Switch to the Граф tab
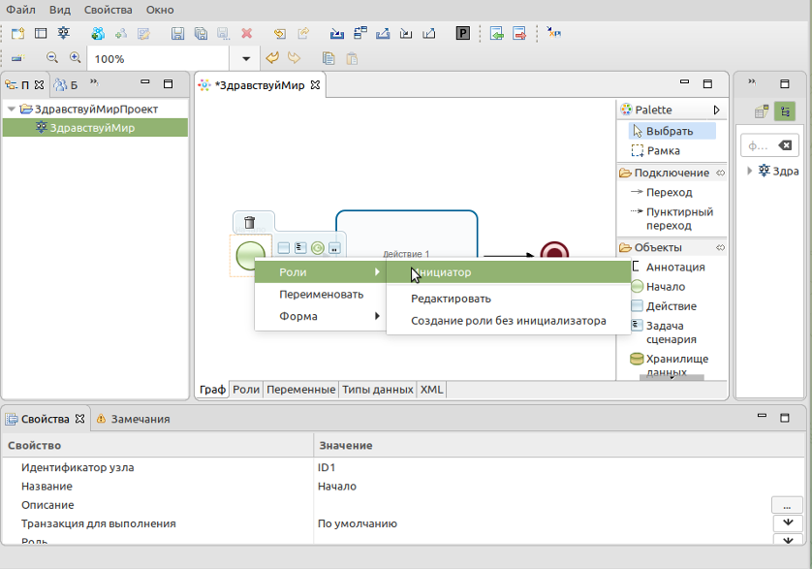The image size is (812, 569). point(212,390)
